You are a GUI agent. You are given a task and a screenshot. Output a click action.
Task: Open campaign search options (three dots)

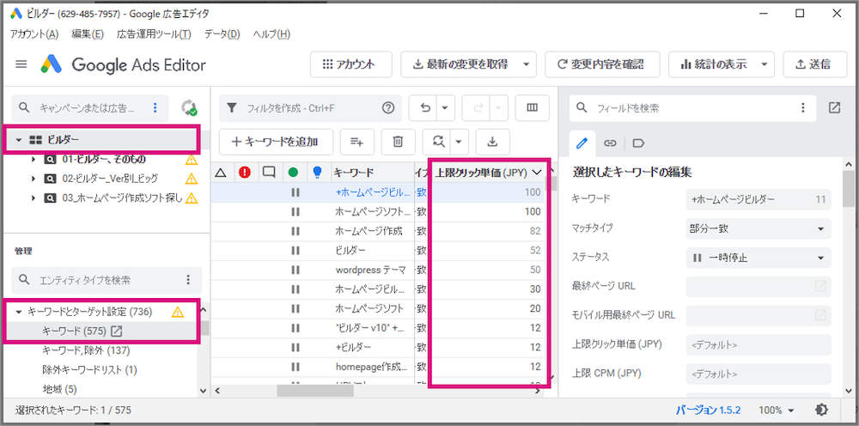(155, 108)
